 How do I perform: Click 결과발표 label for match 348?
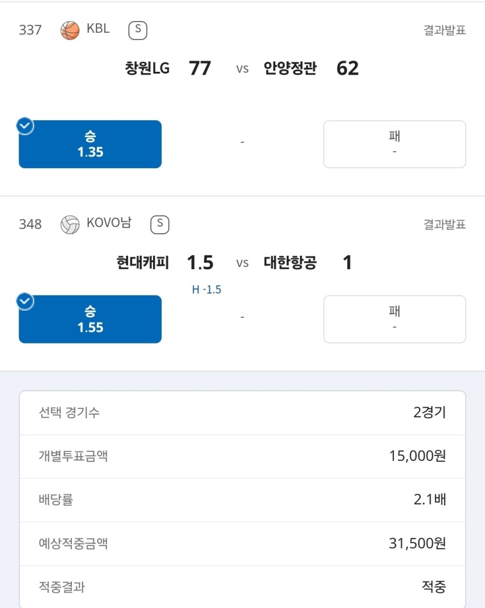[x=445, y=224]
